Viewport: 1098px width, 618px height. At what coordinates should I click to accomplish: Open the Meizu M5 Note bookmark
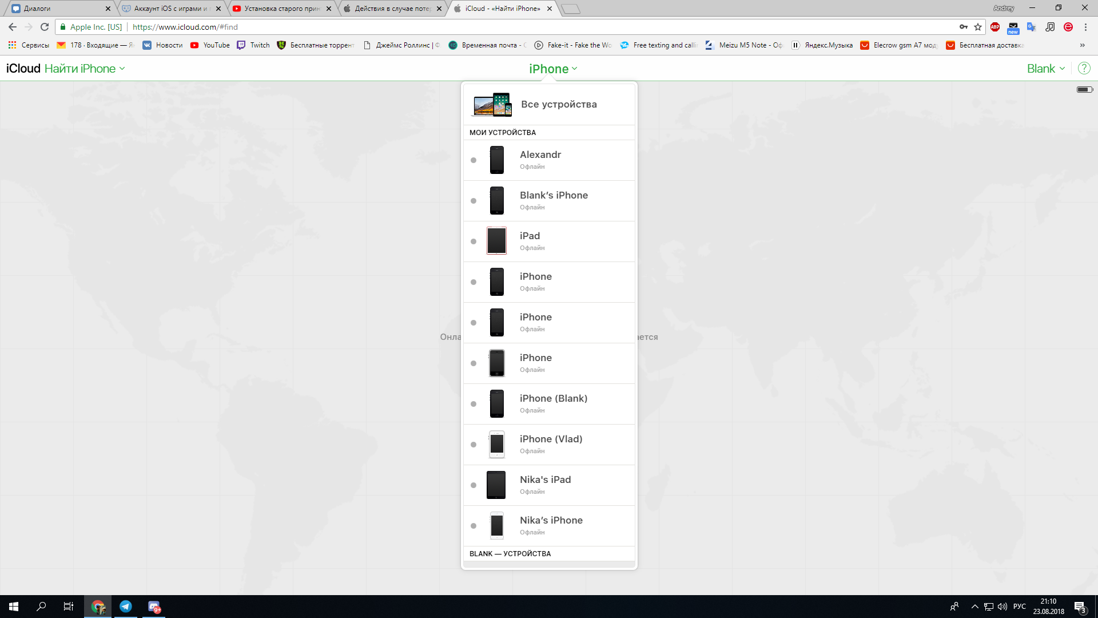click(x=744, y=45)
